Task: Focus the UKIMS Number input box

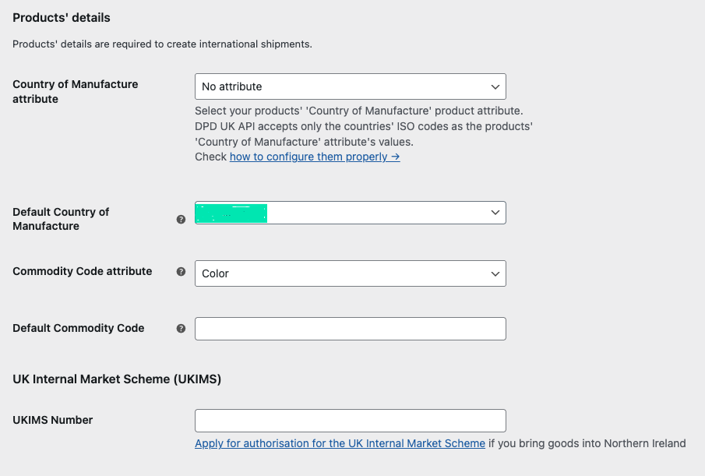Action: [x=350, y=420]
